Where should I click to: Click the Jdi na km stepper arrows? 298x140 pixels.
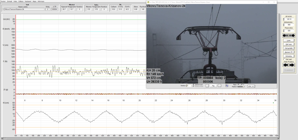coord(283,19)
